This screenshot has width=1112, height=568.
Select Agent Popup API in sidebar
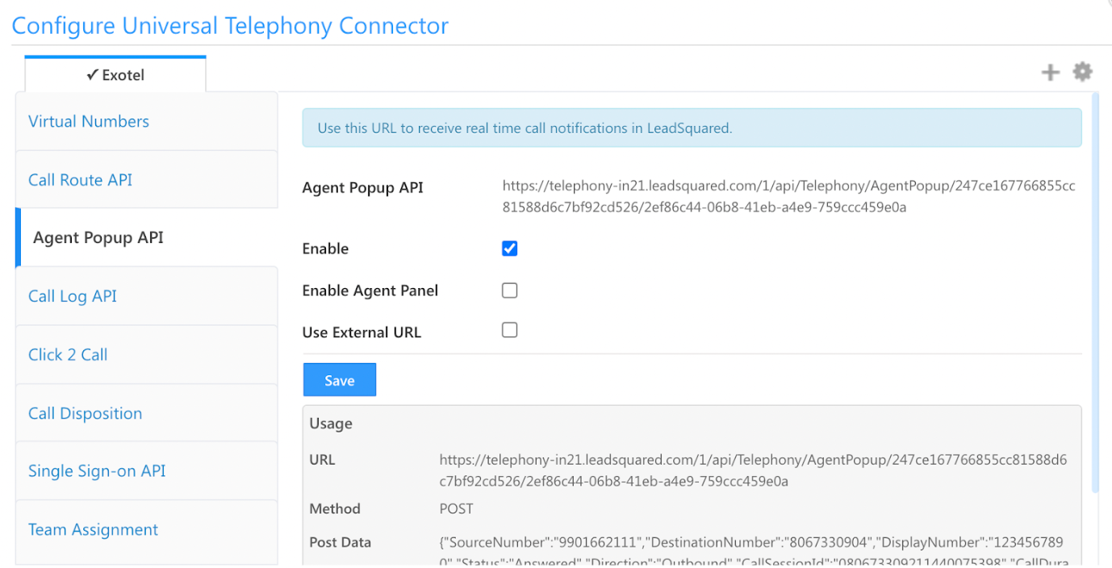pyautogui.click(x=146, y=237)
